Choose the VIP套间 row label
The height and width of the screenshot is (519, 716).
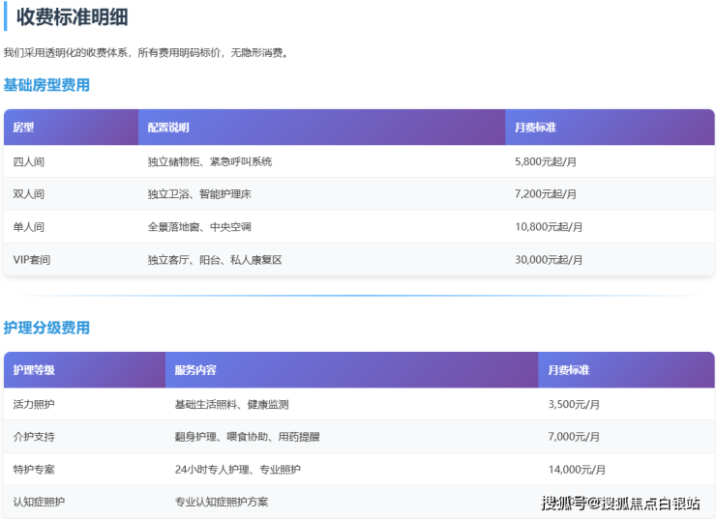32,260
